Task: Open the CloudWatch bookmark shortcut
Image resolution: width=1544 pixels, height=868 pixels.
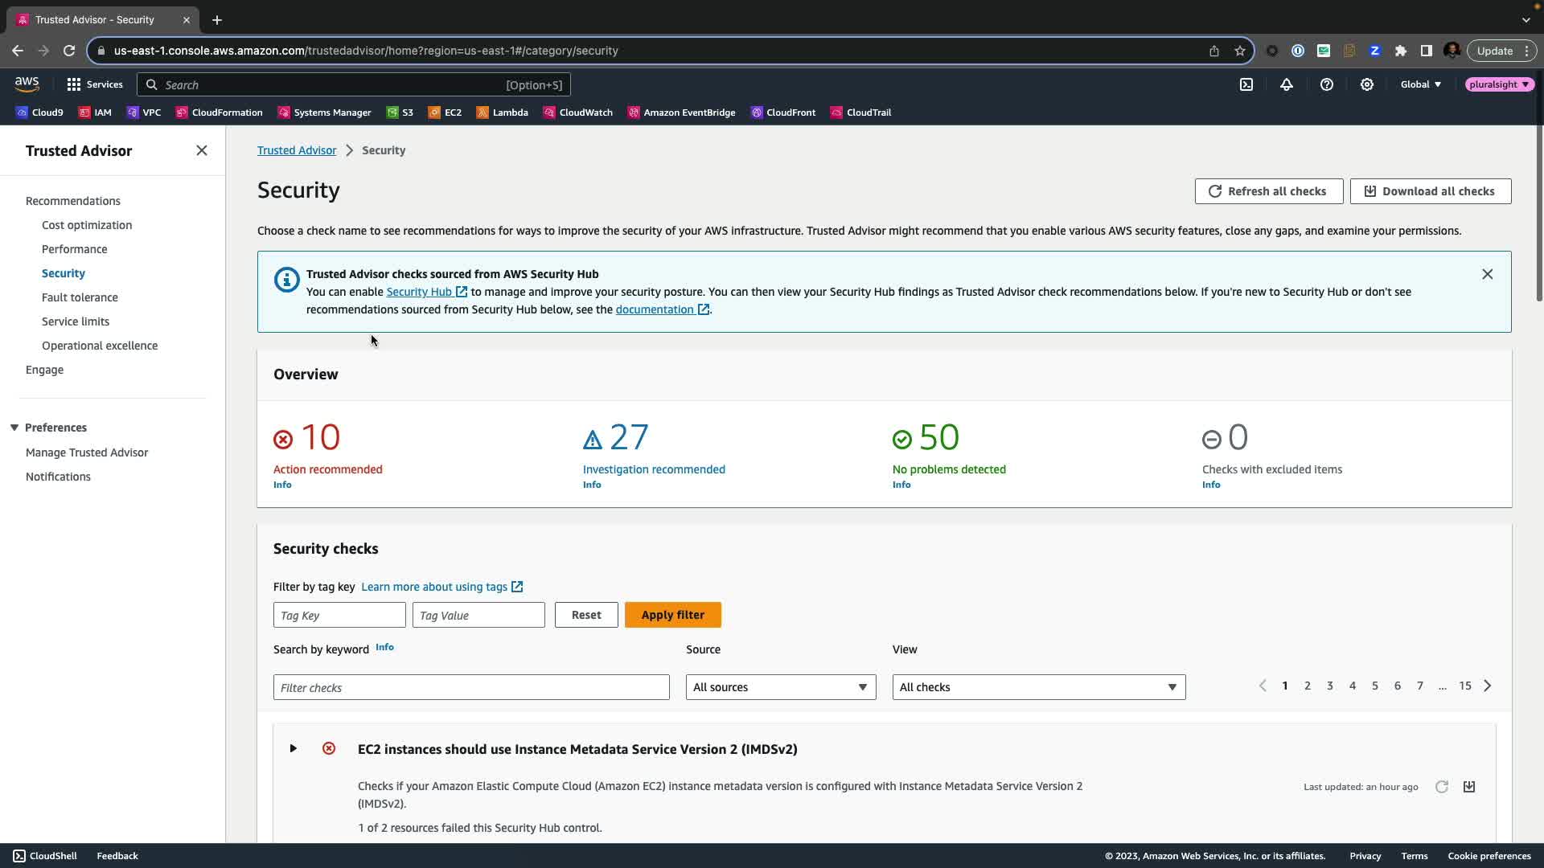Action: tap(577, 113)
